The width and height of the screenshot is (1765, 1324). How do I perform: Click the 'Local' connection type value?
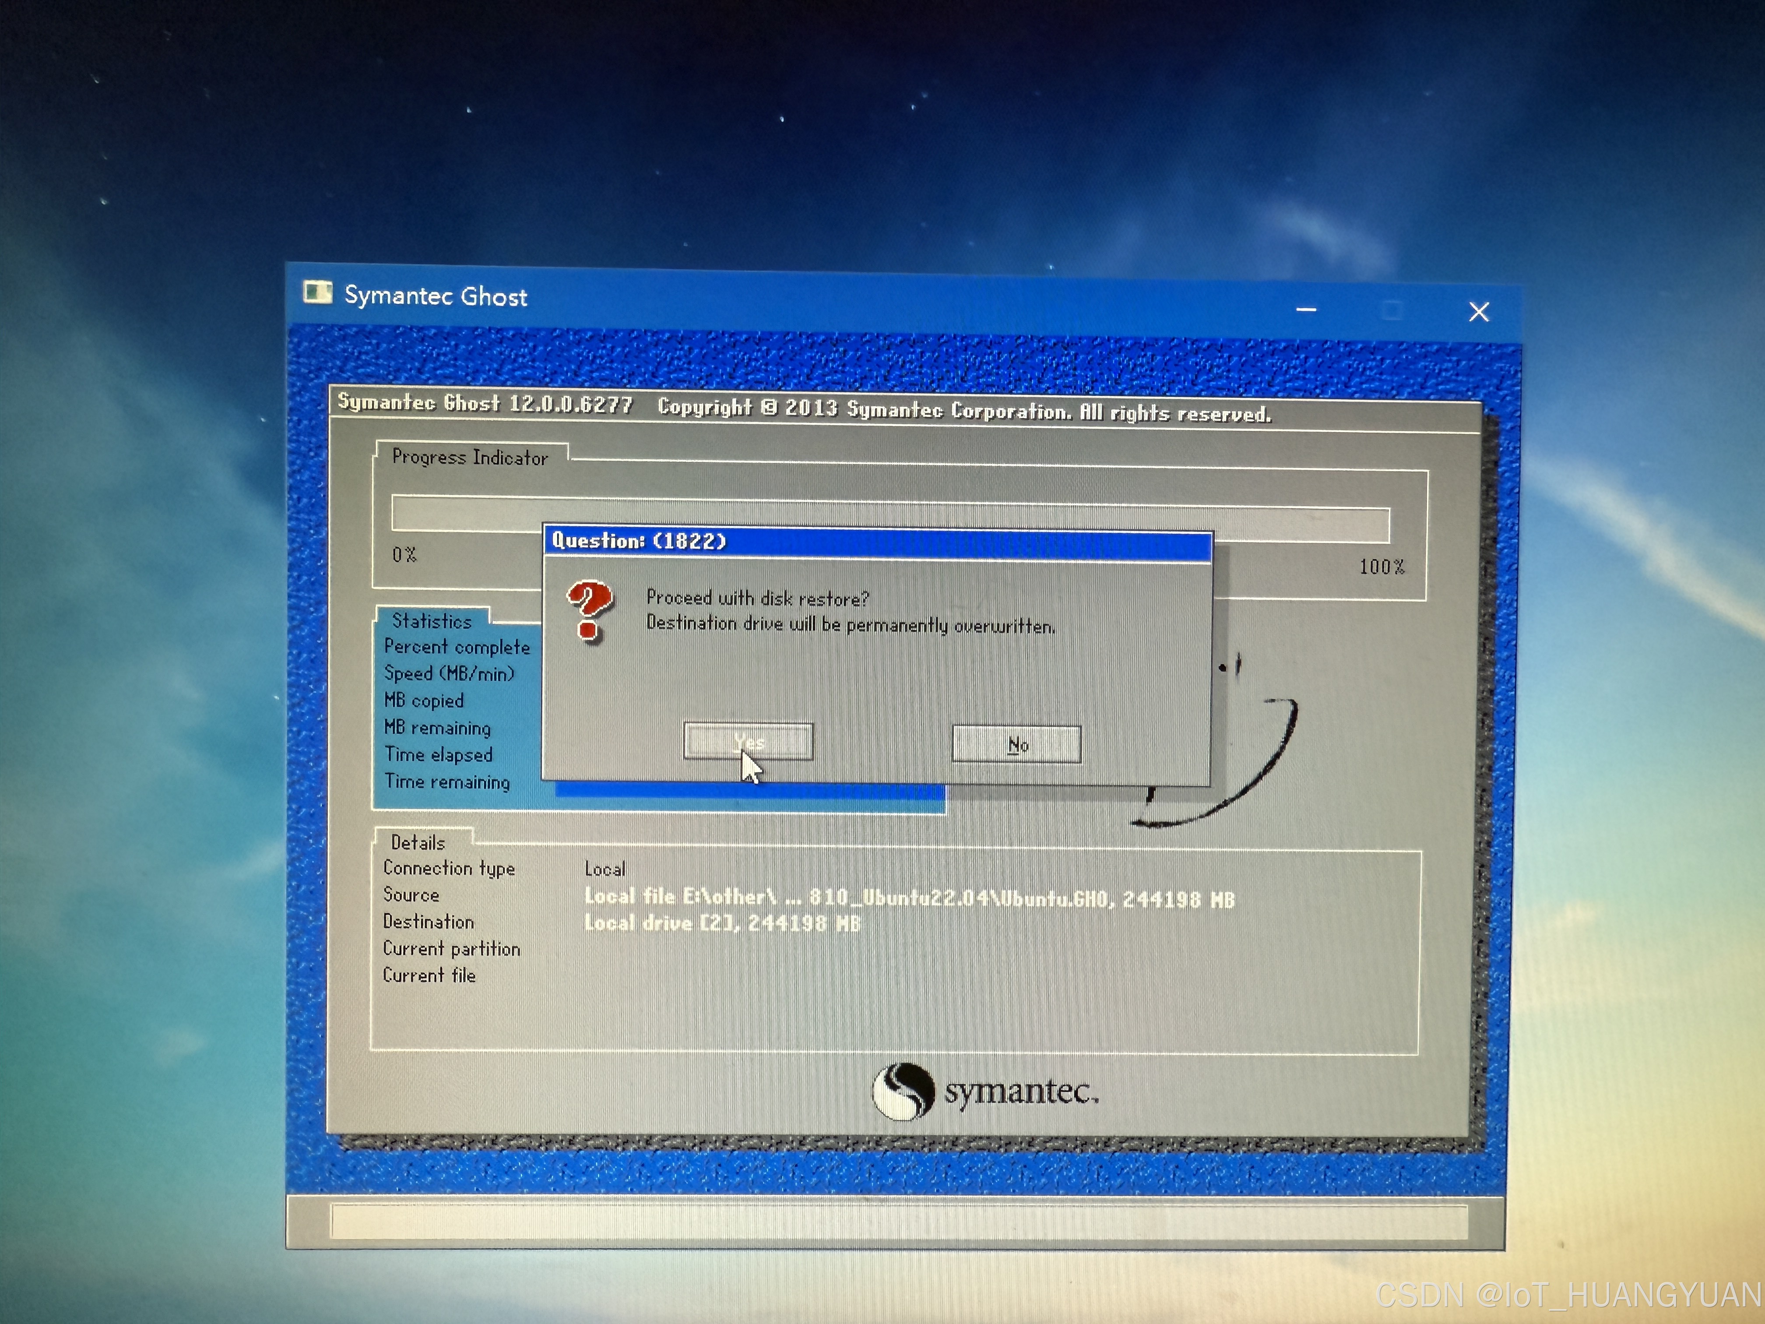605,869
